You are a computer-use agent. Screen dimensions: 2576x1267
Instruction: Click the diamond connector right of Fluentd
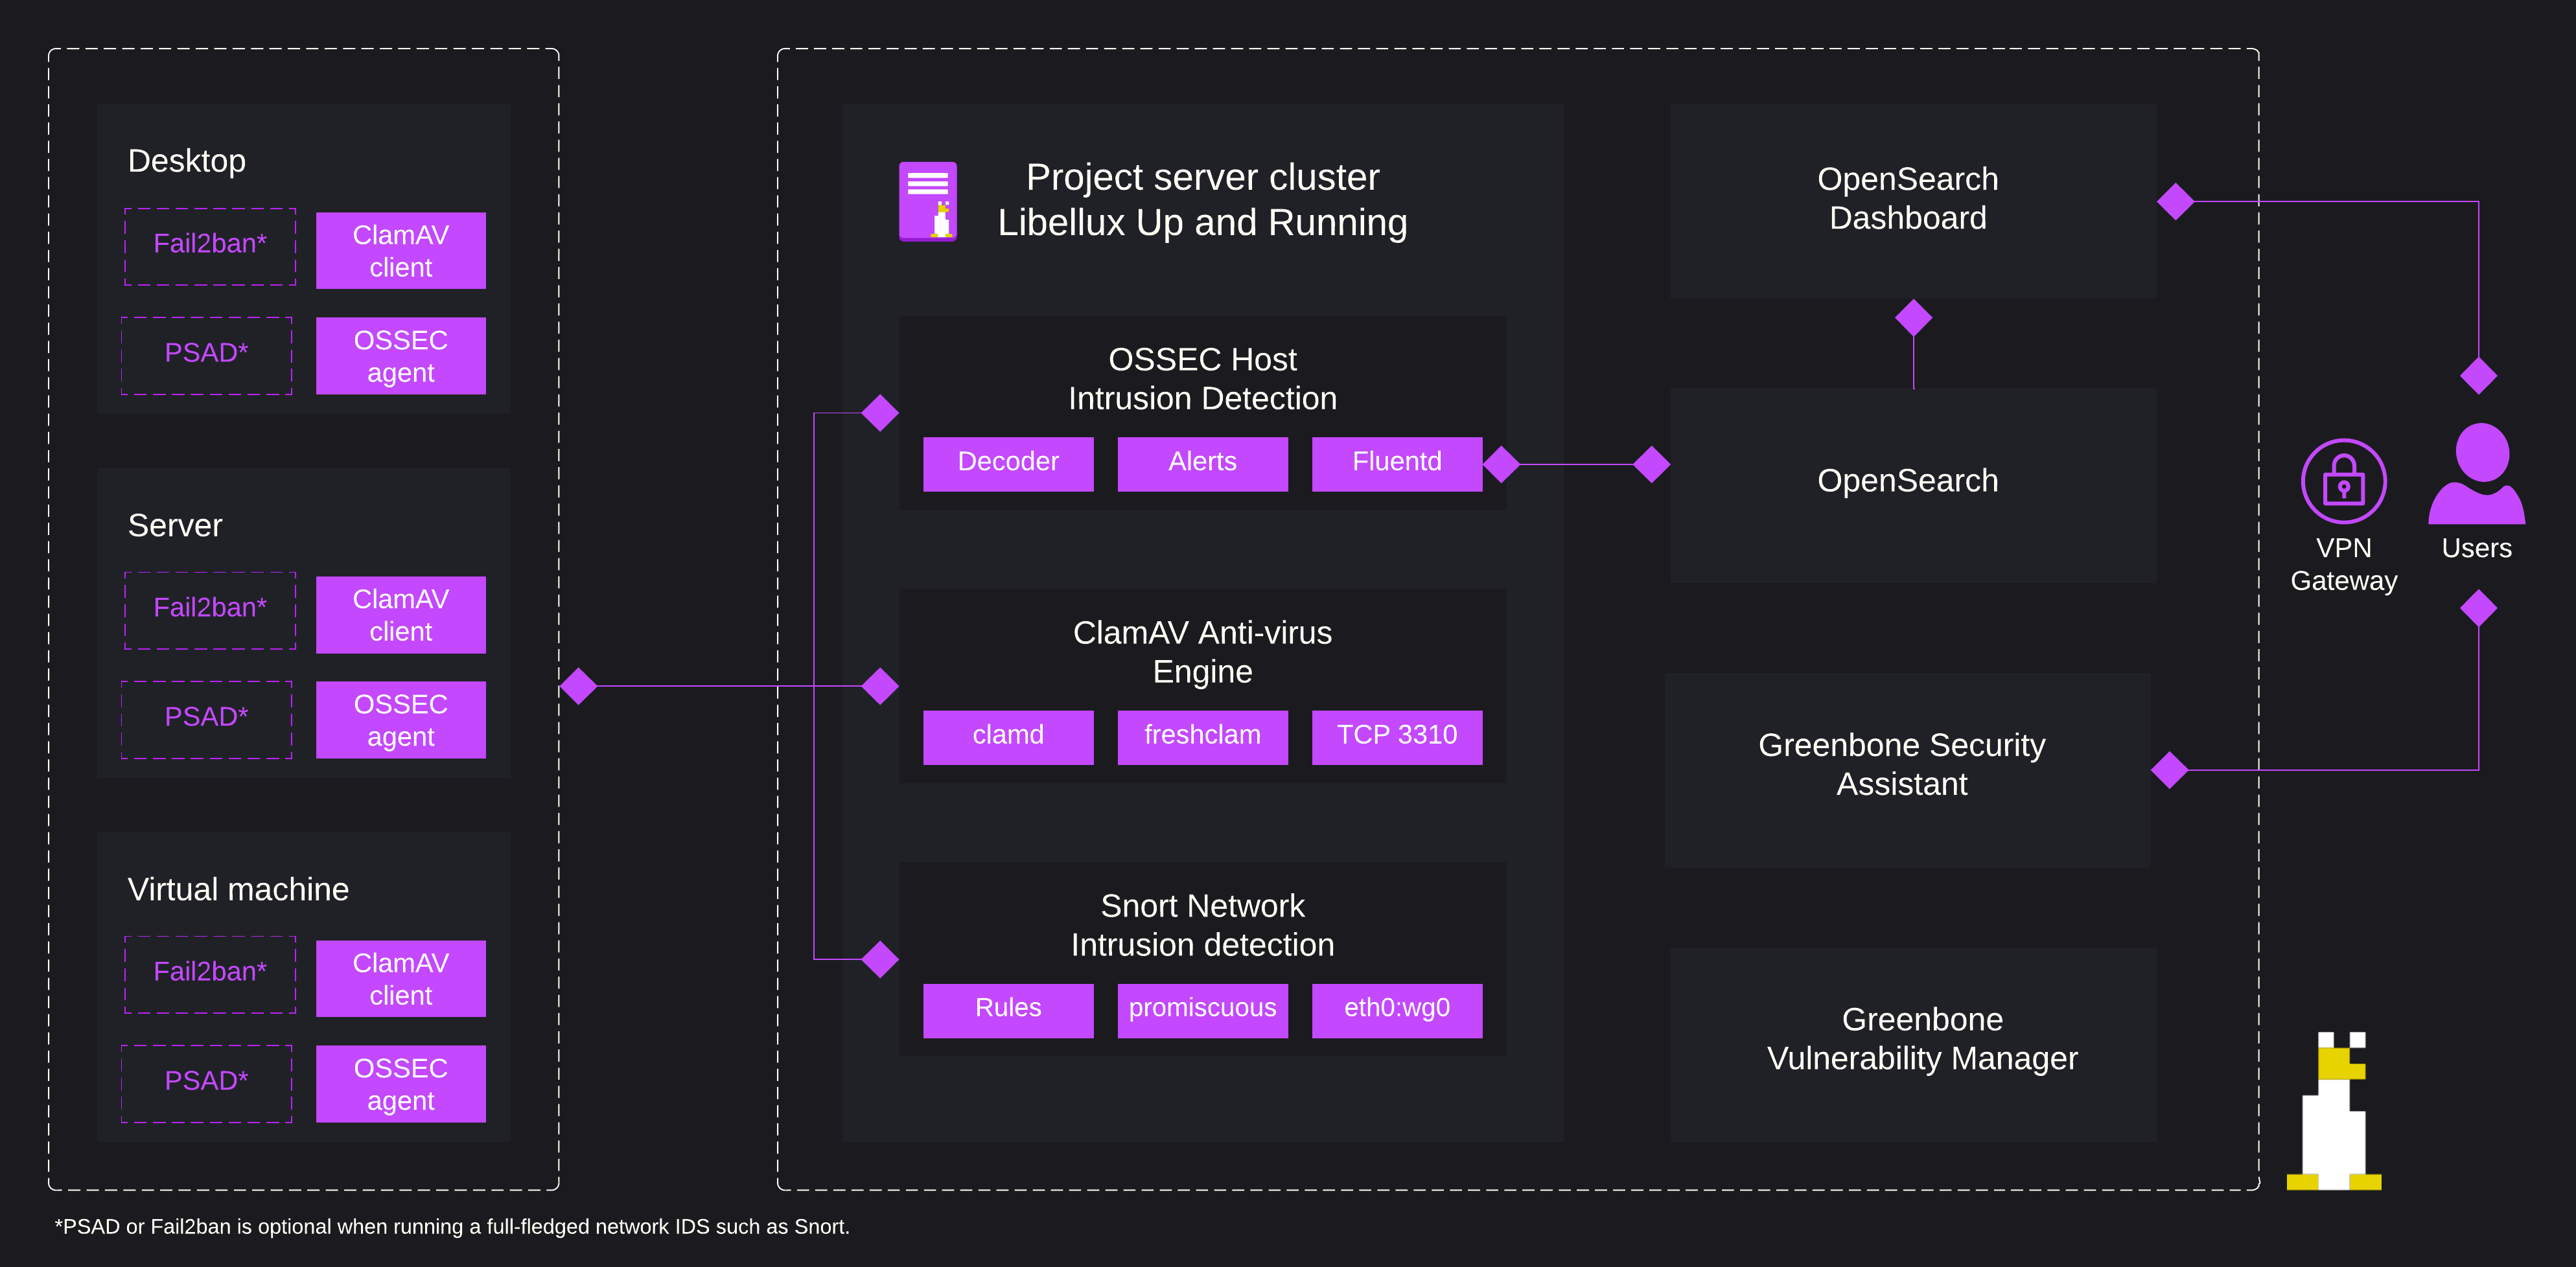pos(1501,464)
